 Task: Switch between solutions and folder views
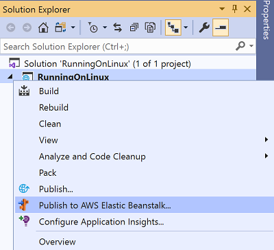61,27
